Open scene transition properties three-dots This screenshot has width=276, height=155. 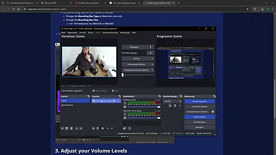[180, 105]
